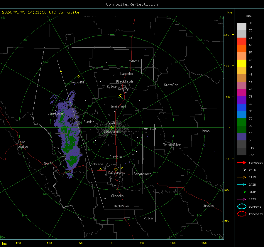
Task: Click the red forecast arrow legend icon
Action: tap(242, 162)
